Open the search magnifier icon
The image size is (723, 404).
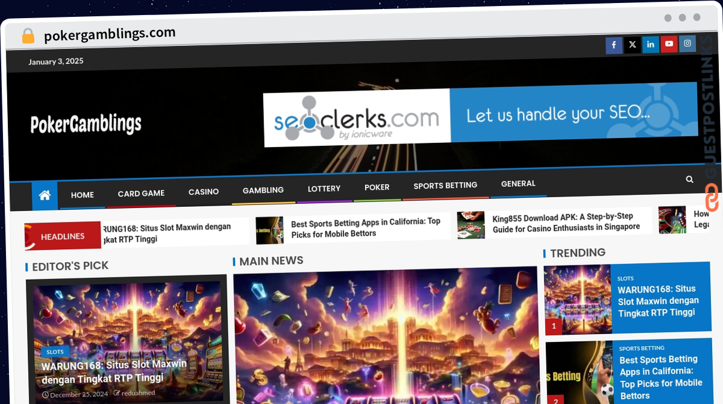click(689, 179)
